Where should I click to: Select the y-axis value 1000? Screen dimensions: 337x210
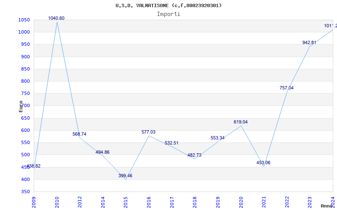24,32
